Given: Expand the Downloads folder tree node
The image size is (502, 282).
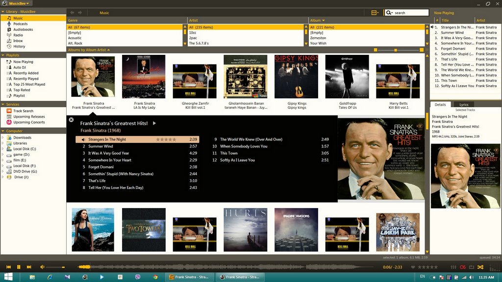Looking at the screenshot, I should coord(3,138).
